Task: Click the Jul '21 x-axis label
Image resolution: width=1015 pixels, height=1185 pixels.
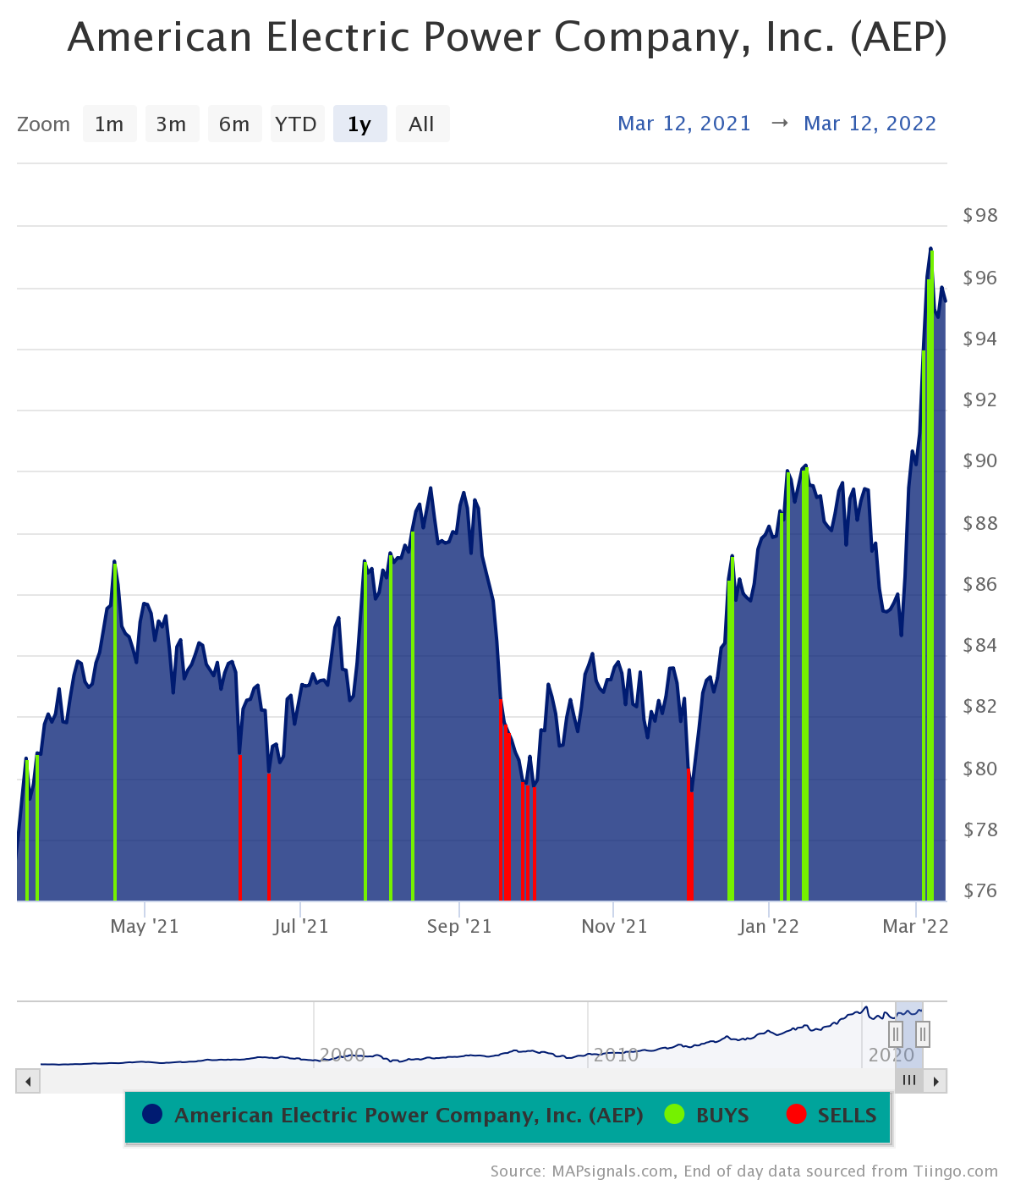Action: click(301, 927)
